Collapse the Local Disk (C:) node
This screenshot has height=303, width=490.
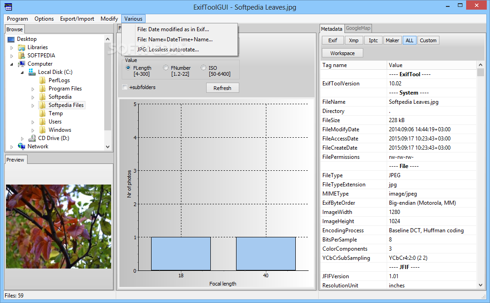tap(22, 73)
